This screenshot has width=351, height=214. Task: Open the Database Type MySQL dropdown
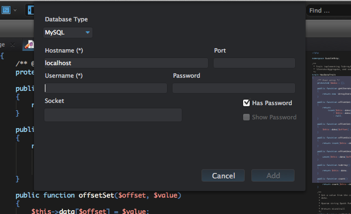coord(67,33)
